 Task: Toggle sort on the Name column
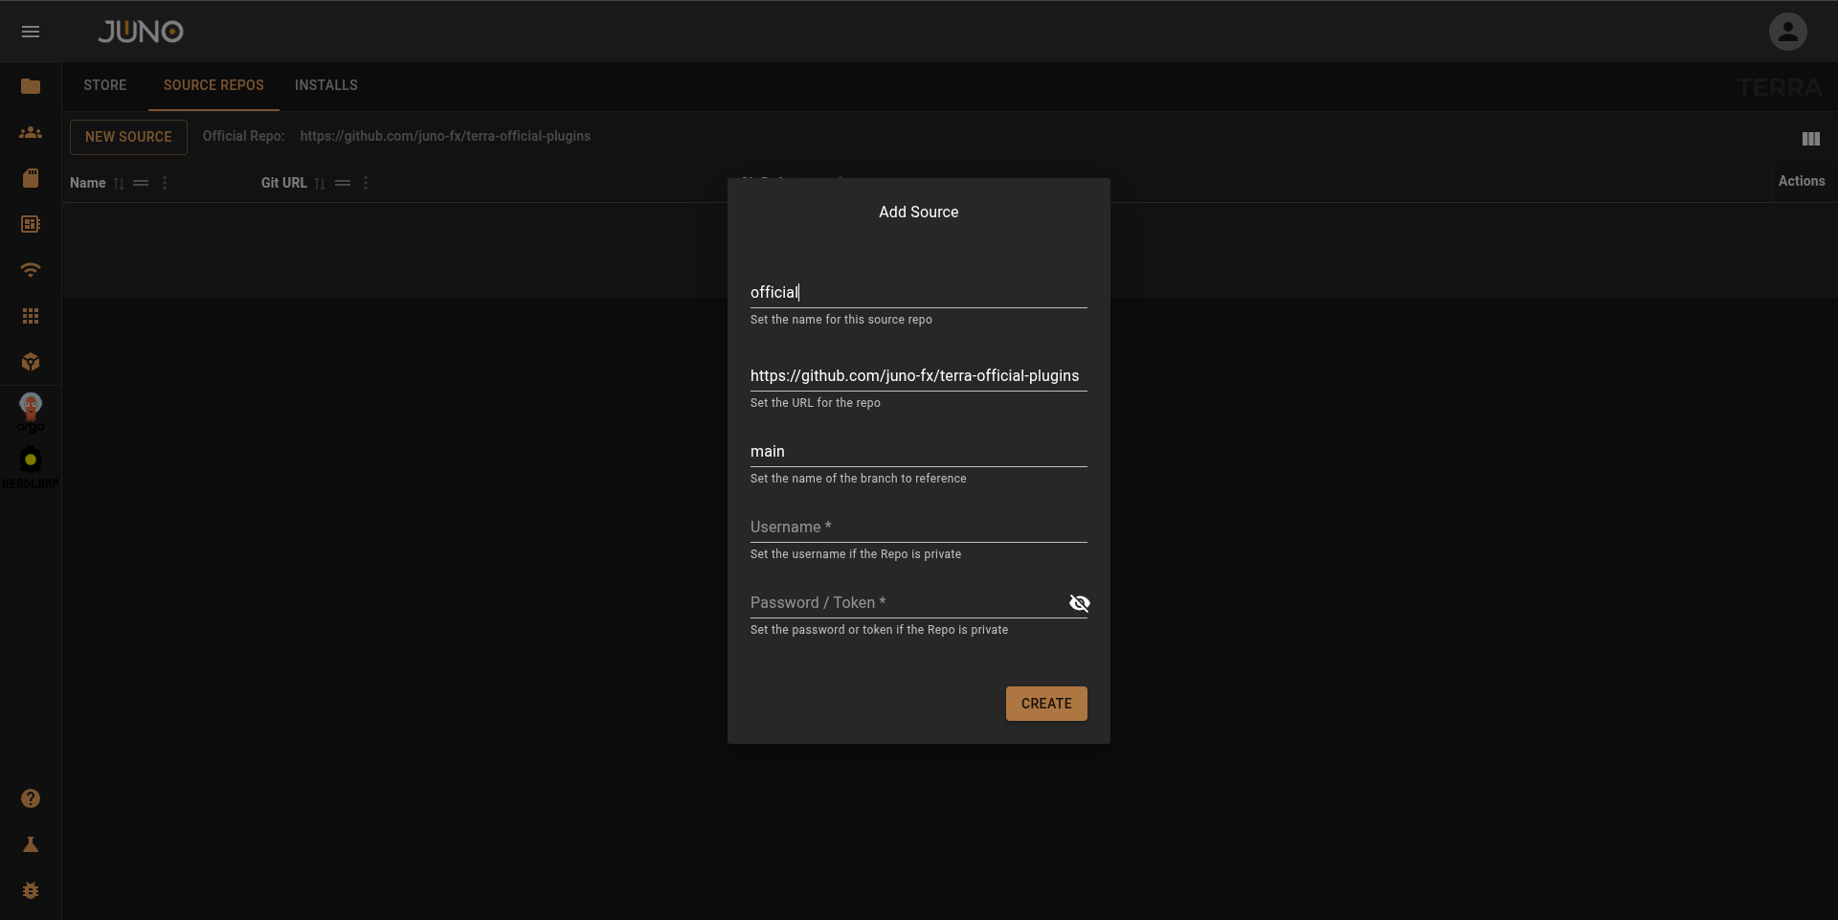[x=119, y=183]
